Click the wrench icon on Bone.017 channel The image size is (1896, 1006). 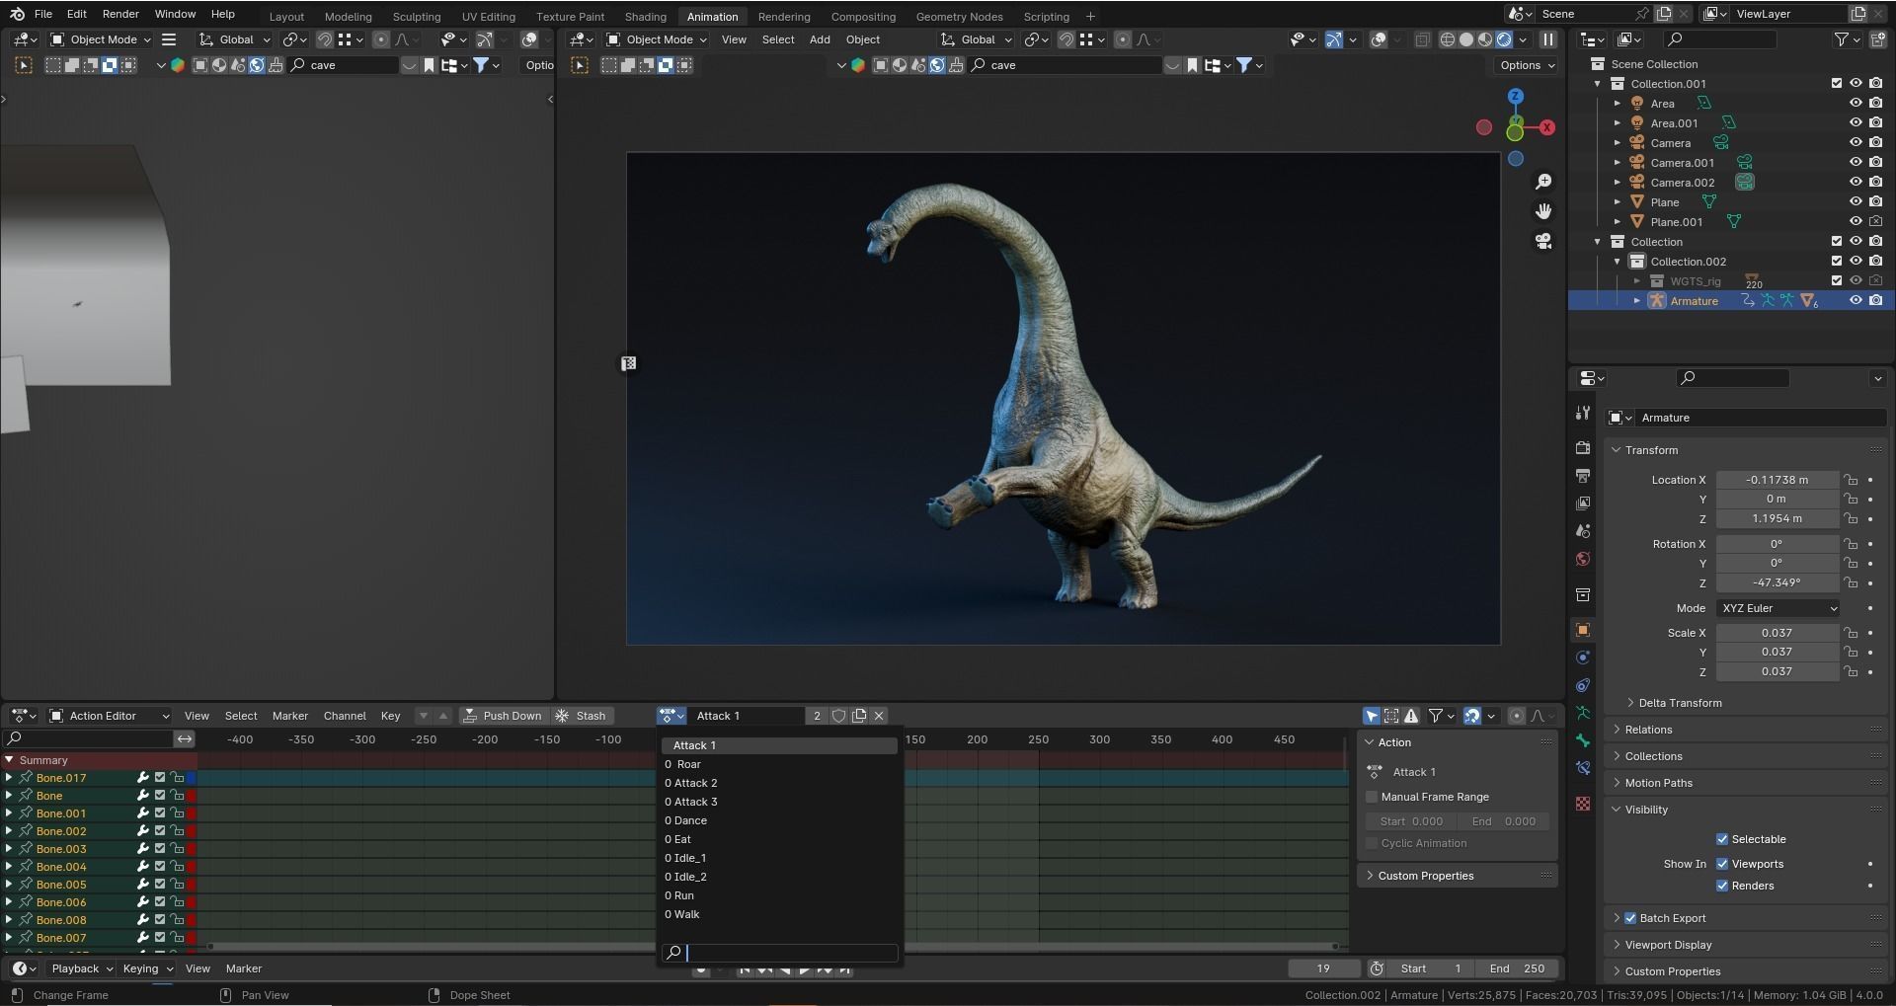coord(142,778)
